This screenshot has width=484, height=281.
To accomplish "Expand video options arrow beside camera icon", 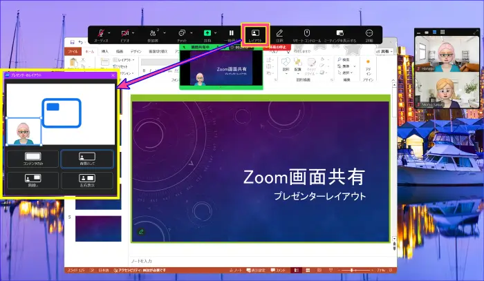I will click(x=133, y=32).
